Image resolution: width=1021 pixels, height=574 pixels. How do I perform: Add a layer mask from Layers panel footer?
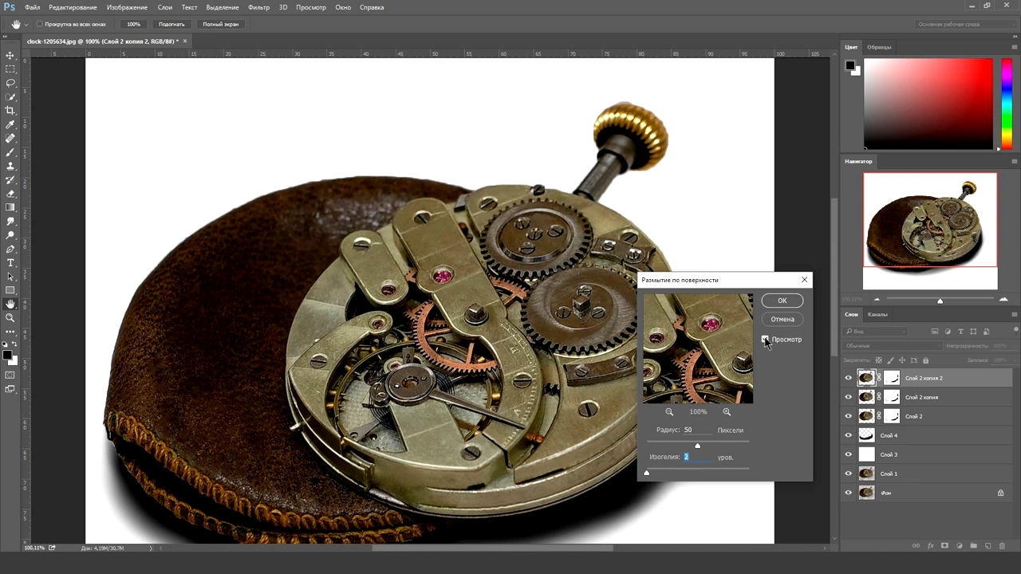click(944, 546)
